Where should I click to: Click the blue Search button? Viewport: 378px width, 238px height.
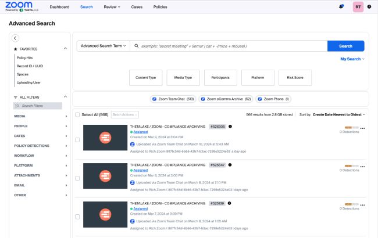click(345, 46)
